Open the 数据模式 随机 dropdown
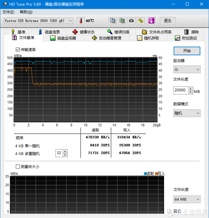This screenshot has height=218, width=209. click(187, 113)
